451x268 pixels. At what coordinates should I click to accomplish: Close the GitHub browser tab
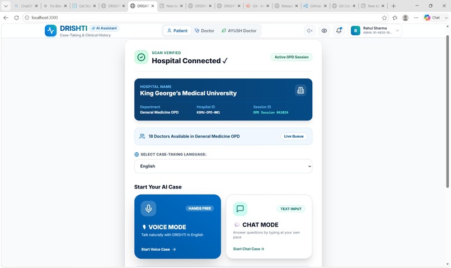[325, 6]
